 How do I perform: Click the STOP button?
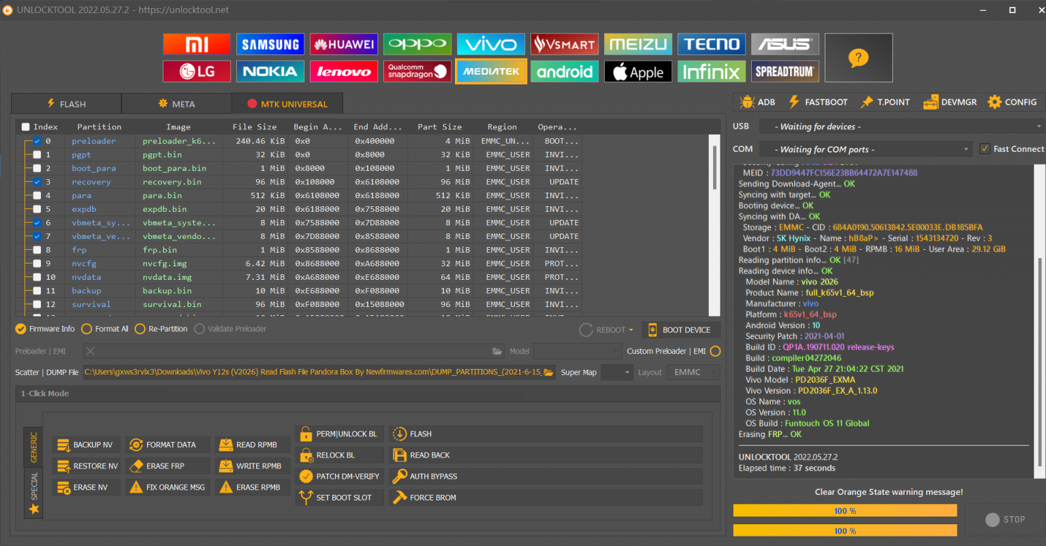(1004, 519)
